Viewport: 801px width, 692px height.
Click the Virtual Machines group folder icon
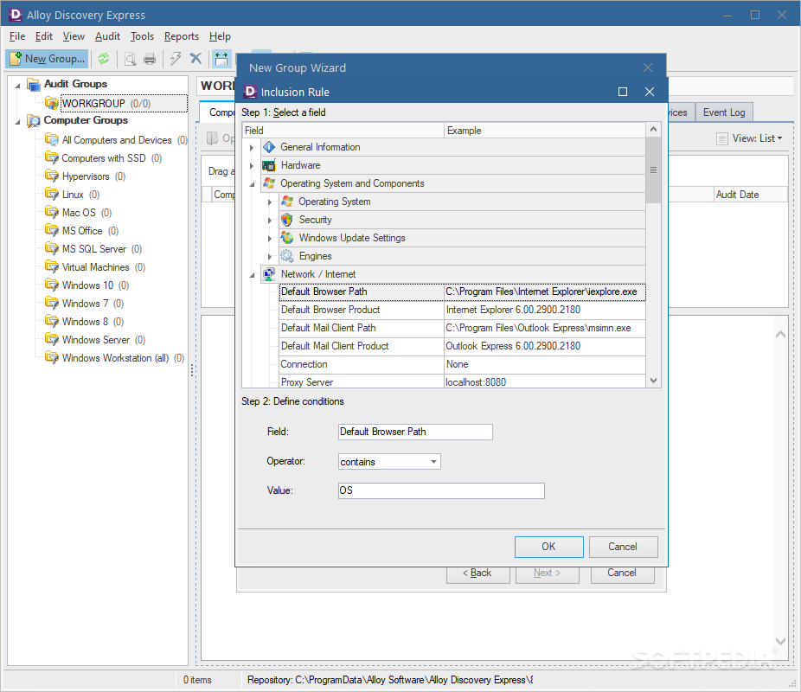[x=52, y=267]
